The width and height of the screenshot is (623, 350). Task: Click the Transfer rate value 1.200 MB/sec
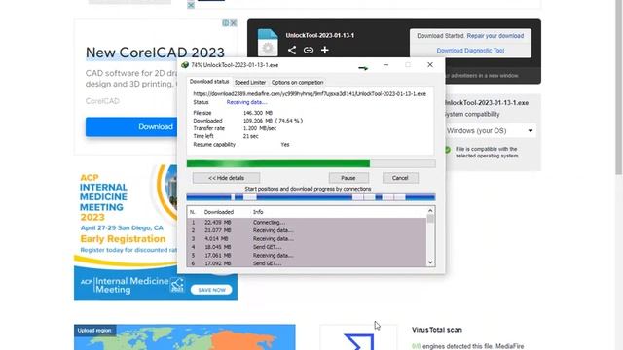click(260, 128)
